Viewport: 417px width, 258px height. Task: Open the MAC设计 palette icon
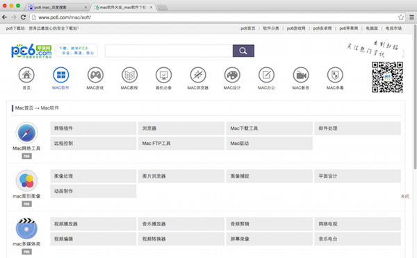pos(232,75)
